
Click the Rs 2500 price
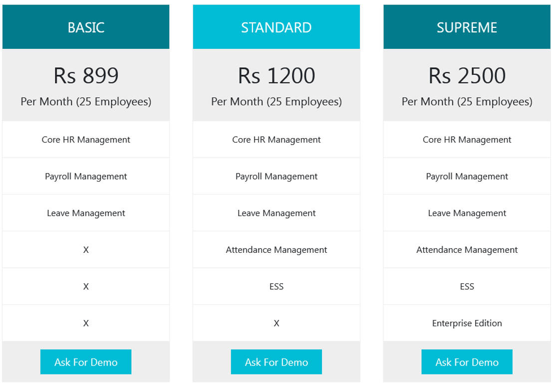(467, 76)
